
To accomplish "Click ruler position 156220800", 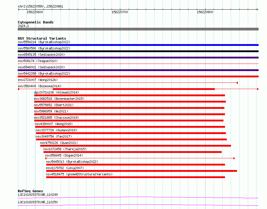I will pos(205,12).
